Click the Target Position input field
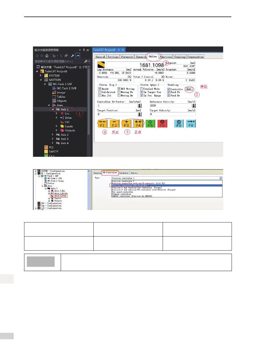256x364 pixels. coord(118,114)
